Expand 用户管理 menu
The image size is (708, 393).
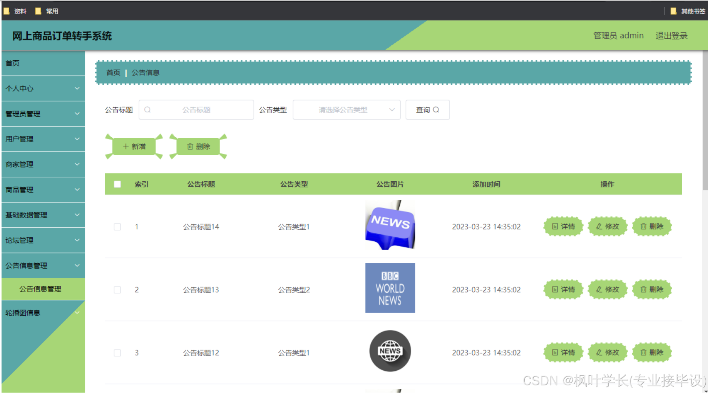[43, 139]
